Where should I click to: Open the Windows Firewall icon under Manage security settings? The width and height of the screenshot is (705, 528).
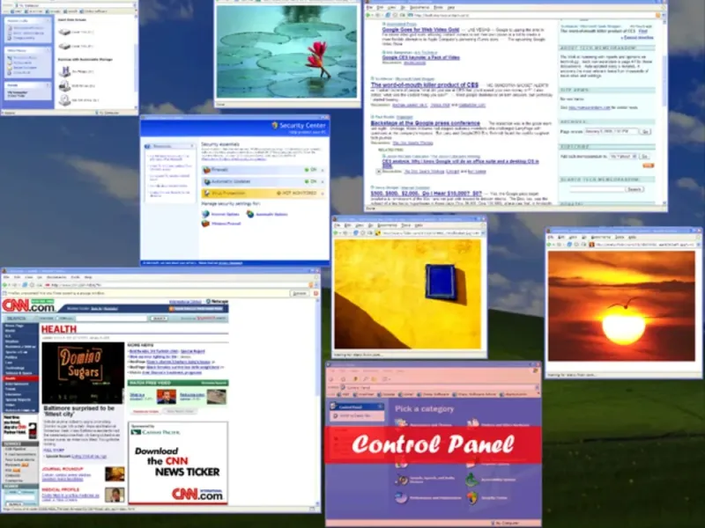tap(205, 224)
